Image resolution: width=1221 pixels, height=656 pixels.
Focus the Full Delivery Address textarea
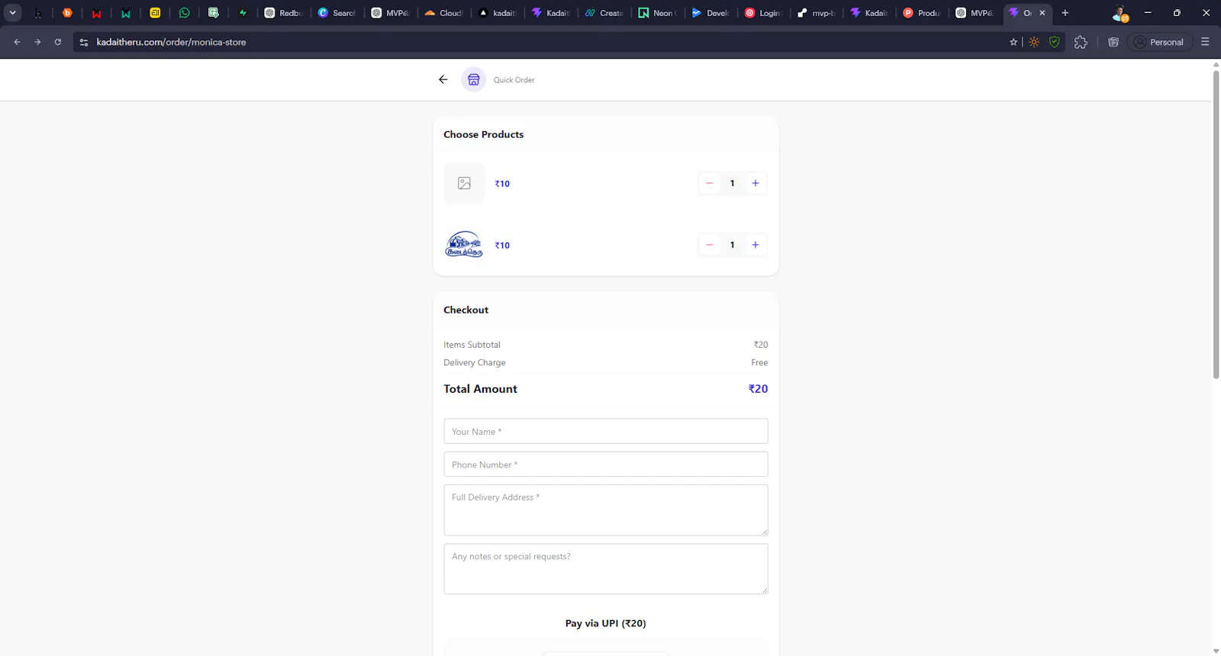point(606,510)
